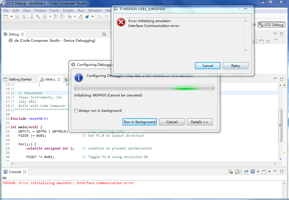Open the Edit menu
Screen dimensions: 289x200
[16, 10]
